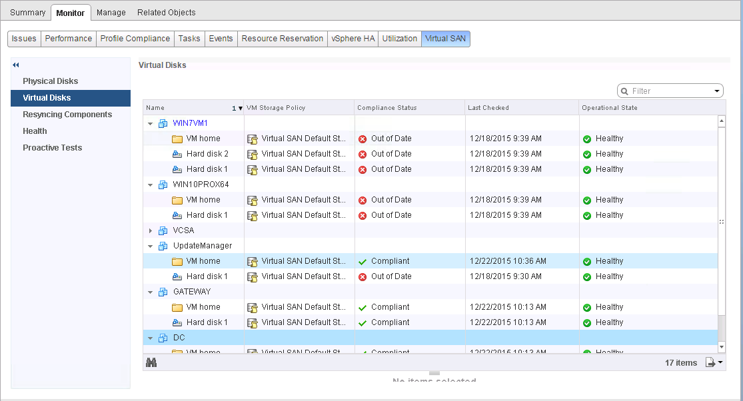Click inside the Filter text field
The image size is (743, 401).
pyautogui.click(x=670, y=91)
